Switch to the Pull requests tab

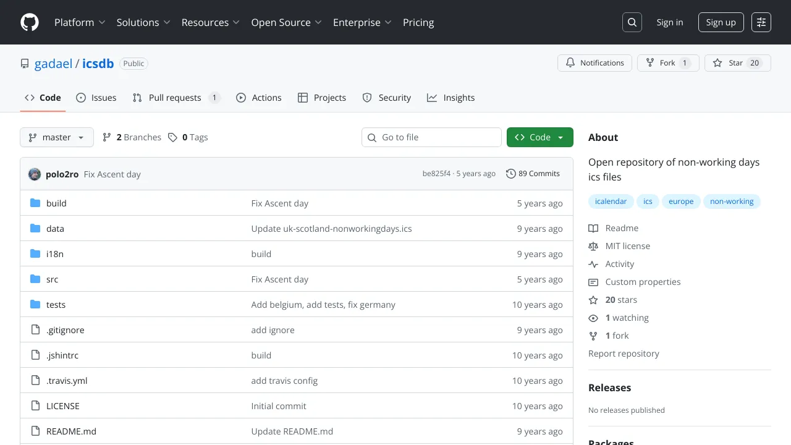176,98
